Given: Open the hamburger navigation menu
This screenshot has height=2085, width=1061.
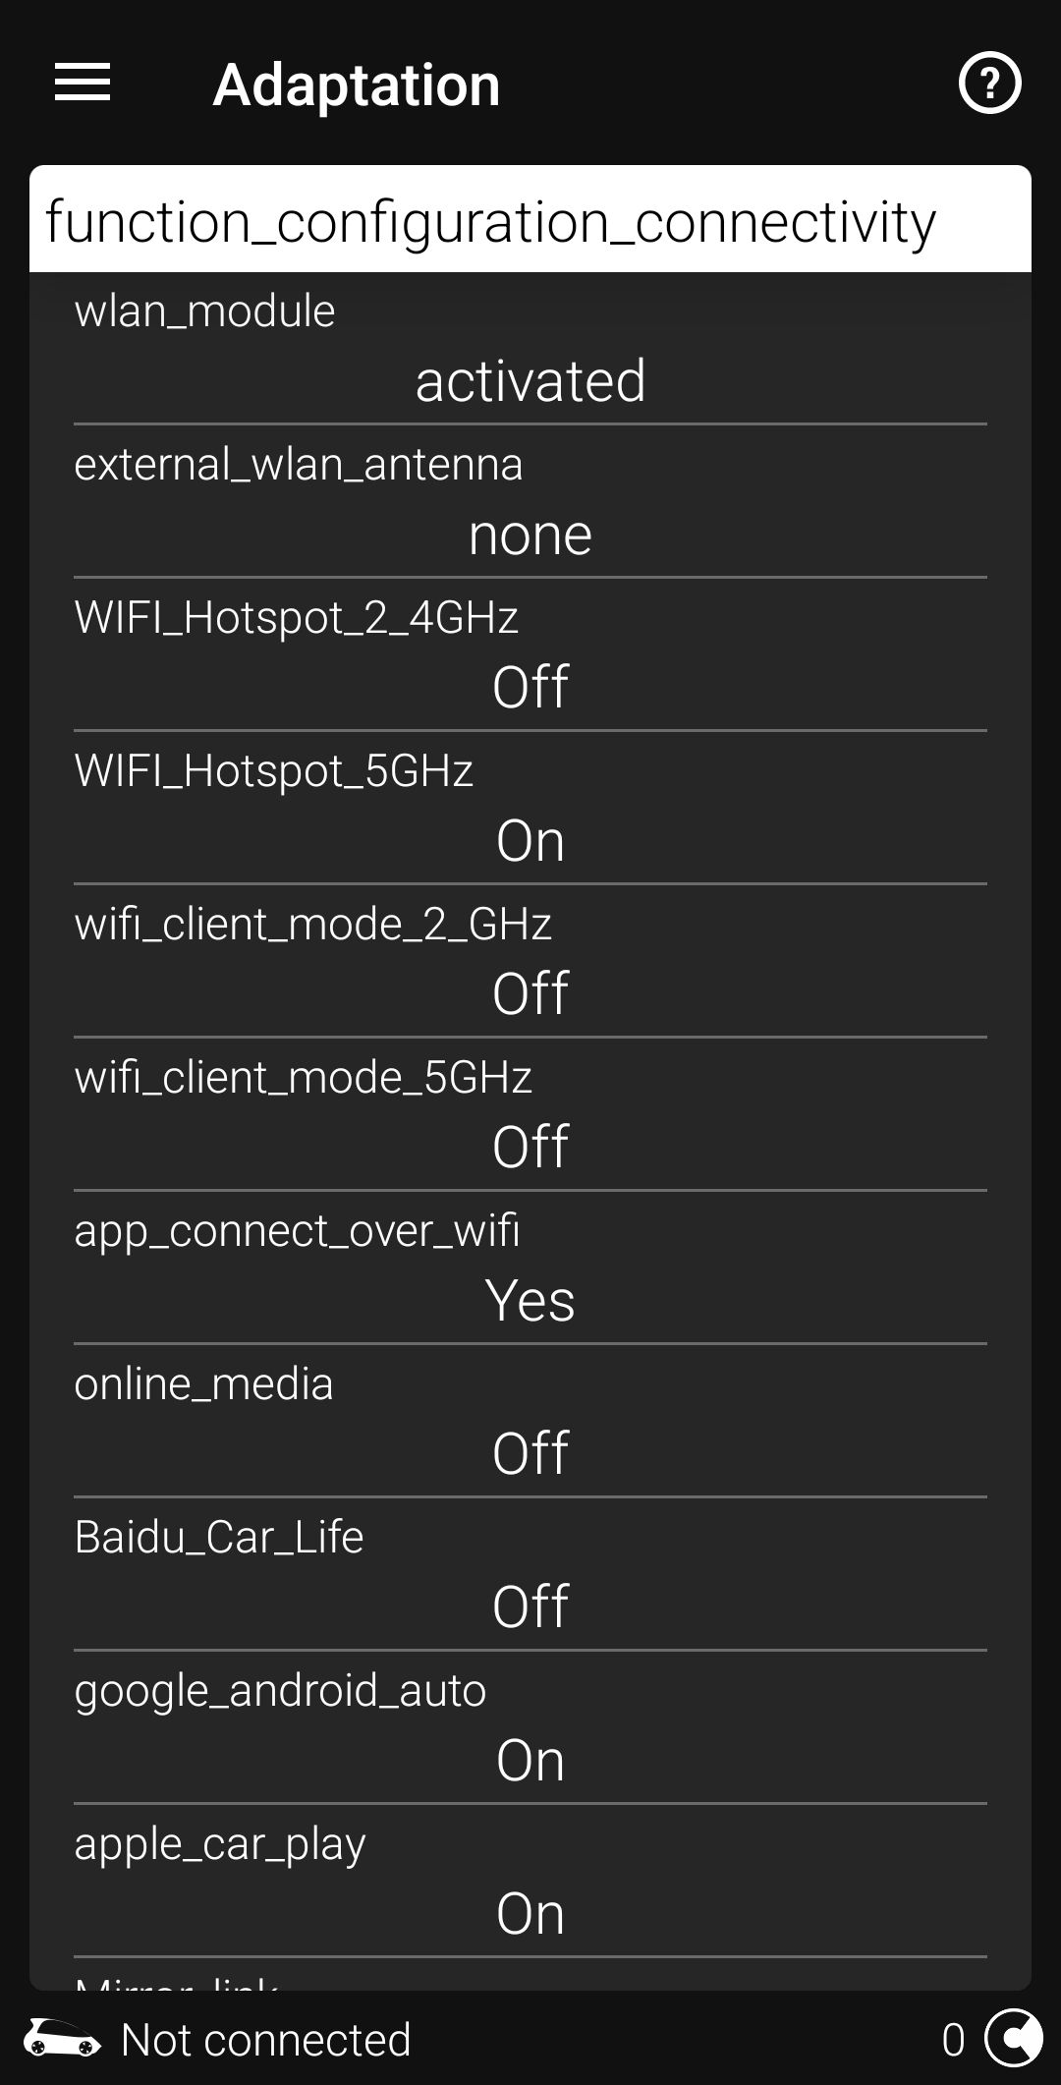Looking at the screenshot, I should pos(83,83).
